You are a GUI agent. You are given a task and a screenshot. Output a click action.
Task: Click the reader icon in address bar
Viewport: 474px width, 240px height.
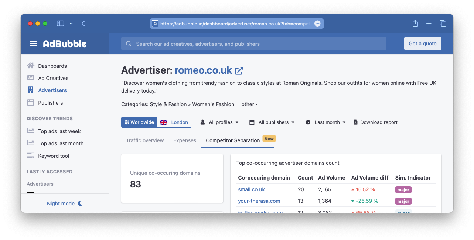155,24
